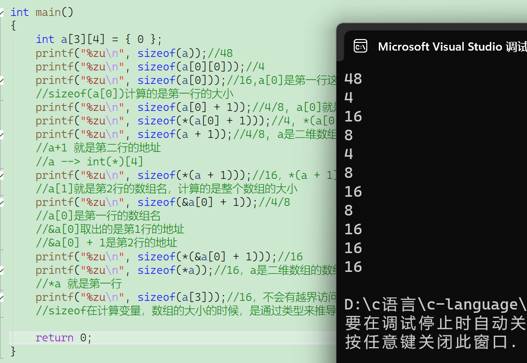Viewport: 527px width, 363px height.
Task: Click the 'int a[3][4] = { 0 };' line
Action: click(x=99, y=39)
